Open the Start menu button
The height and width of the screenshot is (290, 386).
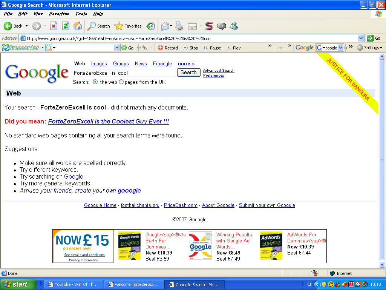[x=18, y=284]
